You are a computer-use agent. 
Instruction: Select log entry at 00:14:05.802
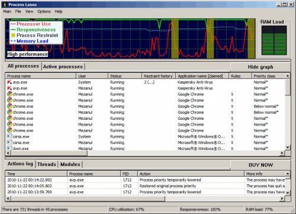tap(146, 186)
